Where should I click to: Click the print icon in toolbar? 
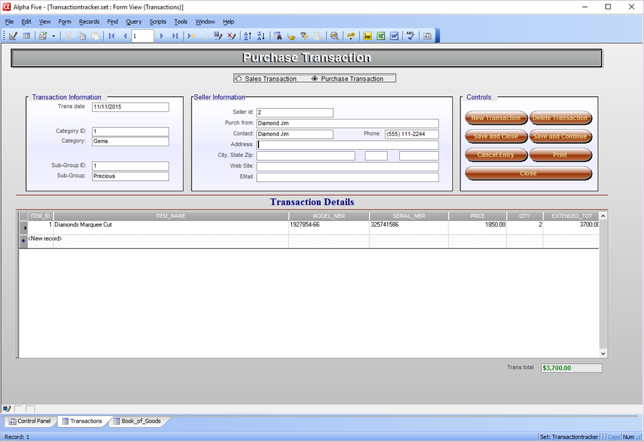coord(43,36)
